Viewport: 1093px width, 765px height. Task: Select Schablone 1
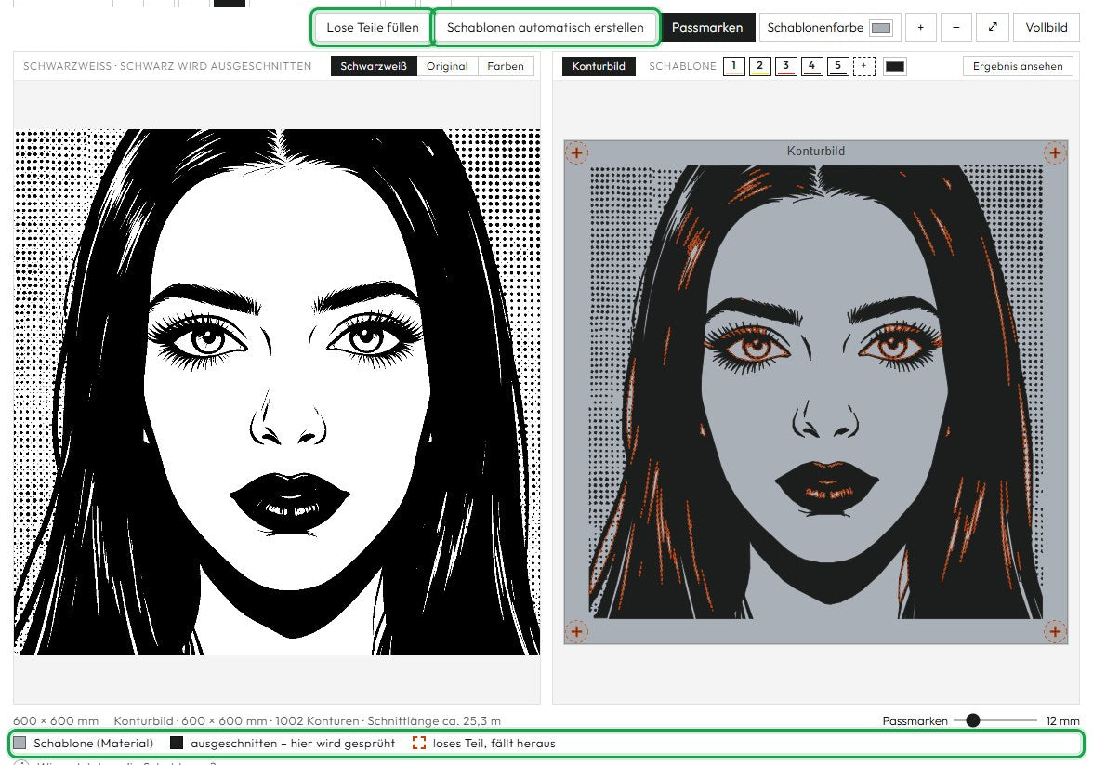click(734, 66)
